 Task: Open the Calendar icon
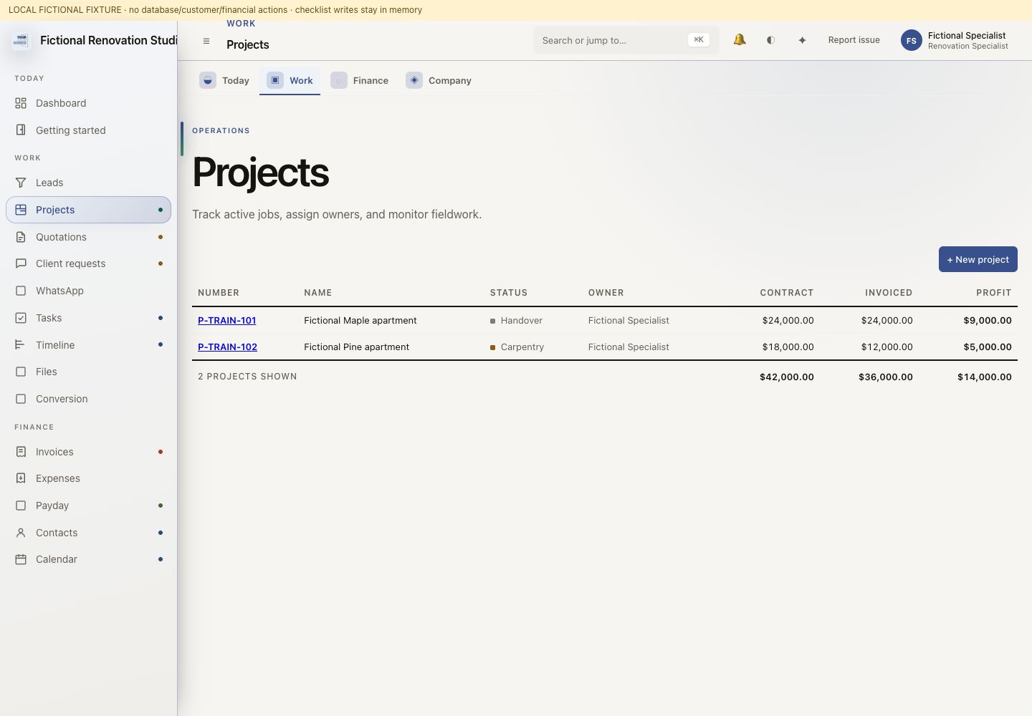coord(21,559)
